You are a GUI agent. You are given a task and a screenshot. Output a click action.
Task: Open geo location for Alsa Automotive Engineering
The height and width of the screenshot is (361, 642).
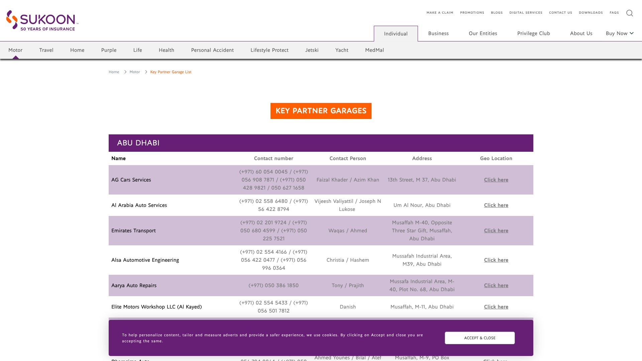[x=496, y=260]
